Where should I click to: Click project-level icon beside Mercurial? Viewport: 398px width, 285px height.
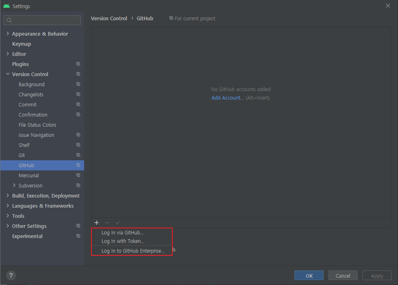click(78, 176)
